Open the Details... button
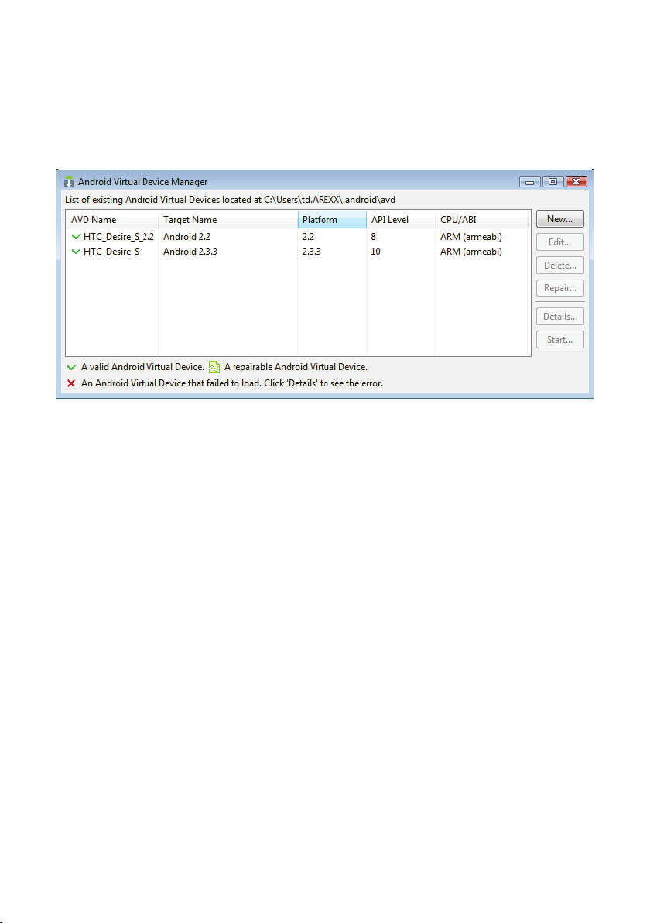Screen dimensions: 650x923 tap(560, 317)
